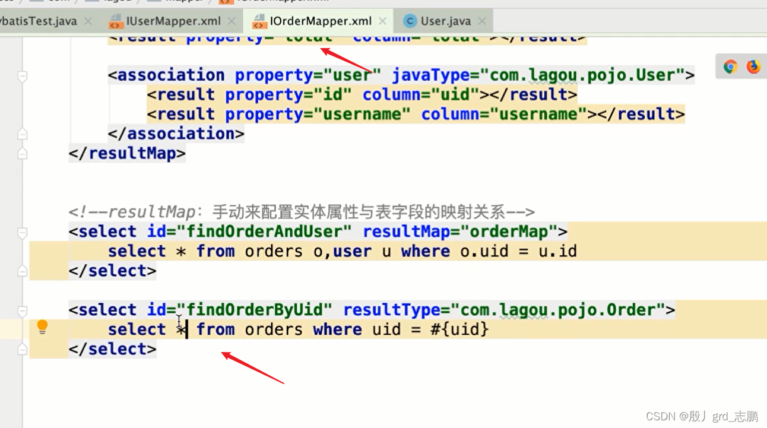Click fold marker beside closing association tag
The width and height of the screenshot is (767, 428).
23,134
